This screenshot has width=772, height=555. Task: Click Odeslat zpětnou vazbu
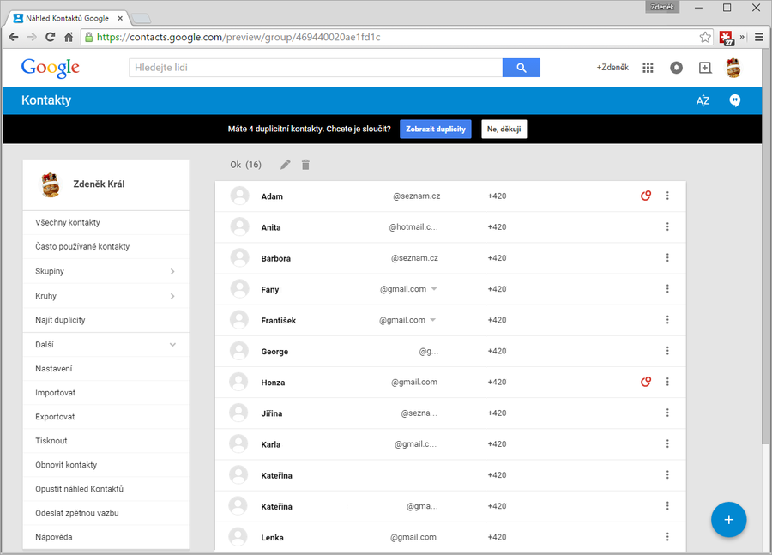tap(106, 513)
